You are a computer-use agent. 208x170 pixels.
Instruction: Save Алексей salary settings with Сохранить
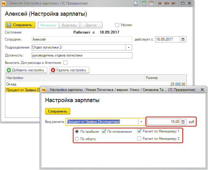click(20, 25)
